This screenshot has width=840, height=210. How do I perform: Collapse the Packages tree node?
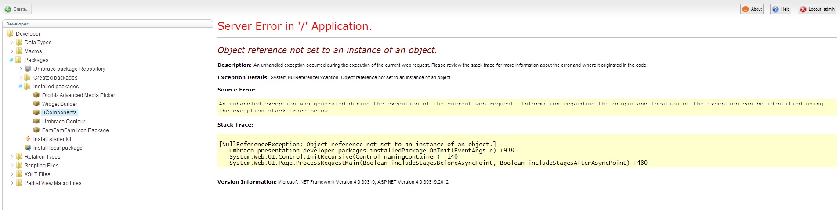(11, 60)
